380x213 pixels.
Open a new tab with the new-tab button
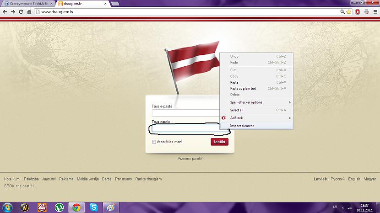point(115,3)
